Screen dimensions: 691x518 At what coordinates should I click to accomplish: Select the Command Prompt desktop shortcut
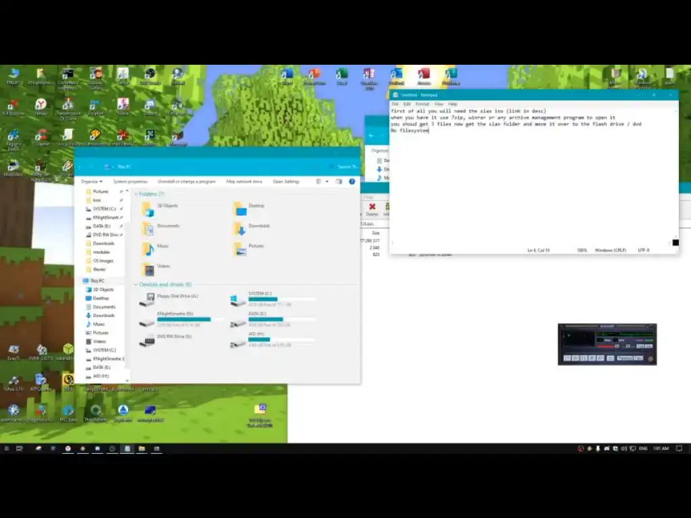68,78
